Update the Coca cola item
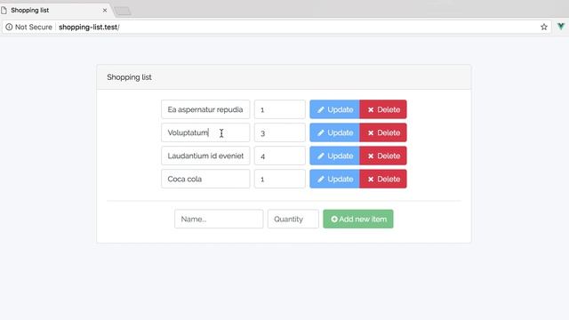 click(334, 179)
